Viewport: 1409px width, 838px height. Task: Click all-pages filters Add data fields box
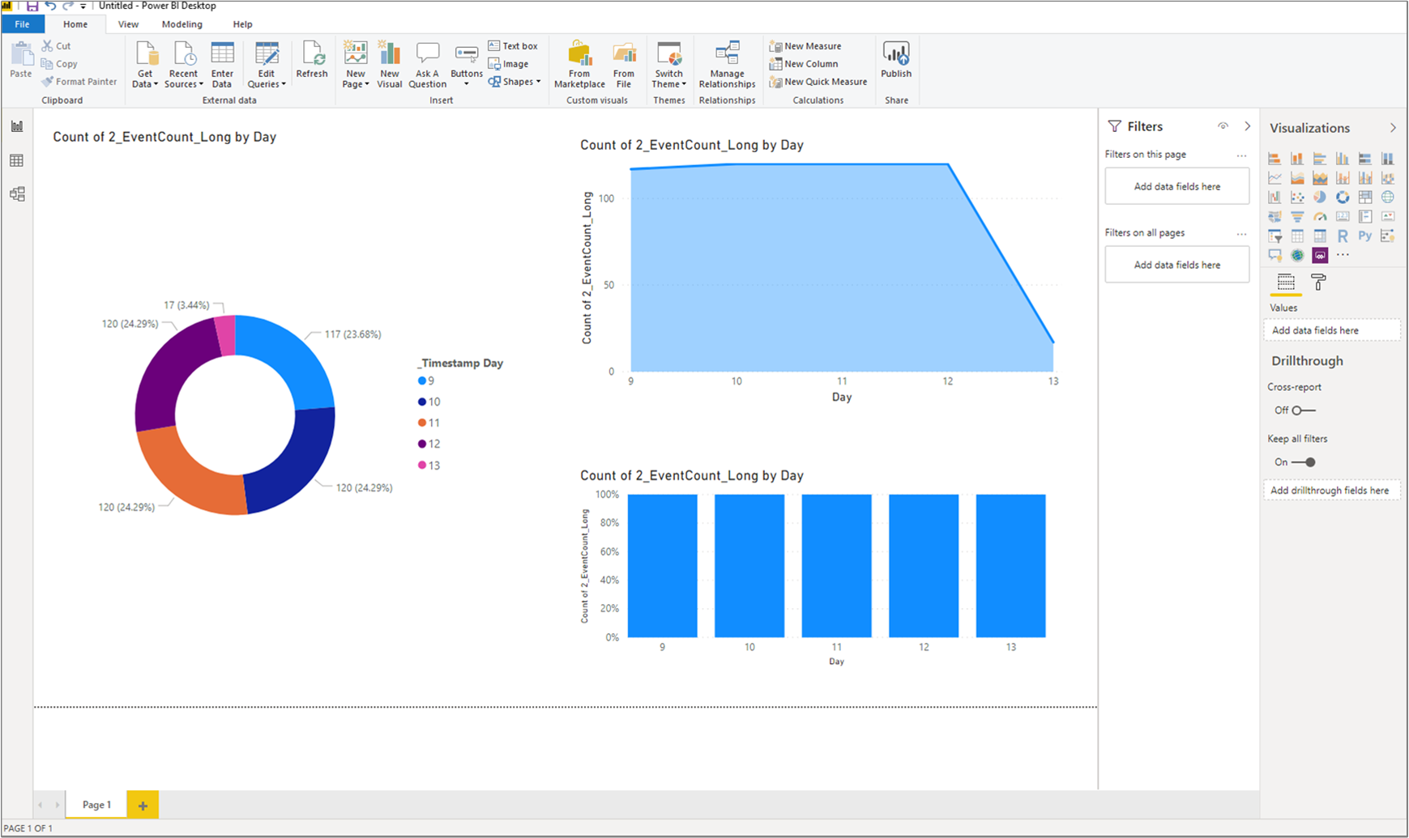pos(1177,265)
